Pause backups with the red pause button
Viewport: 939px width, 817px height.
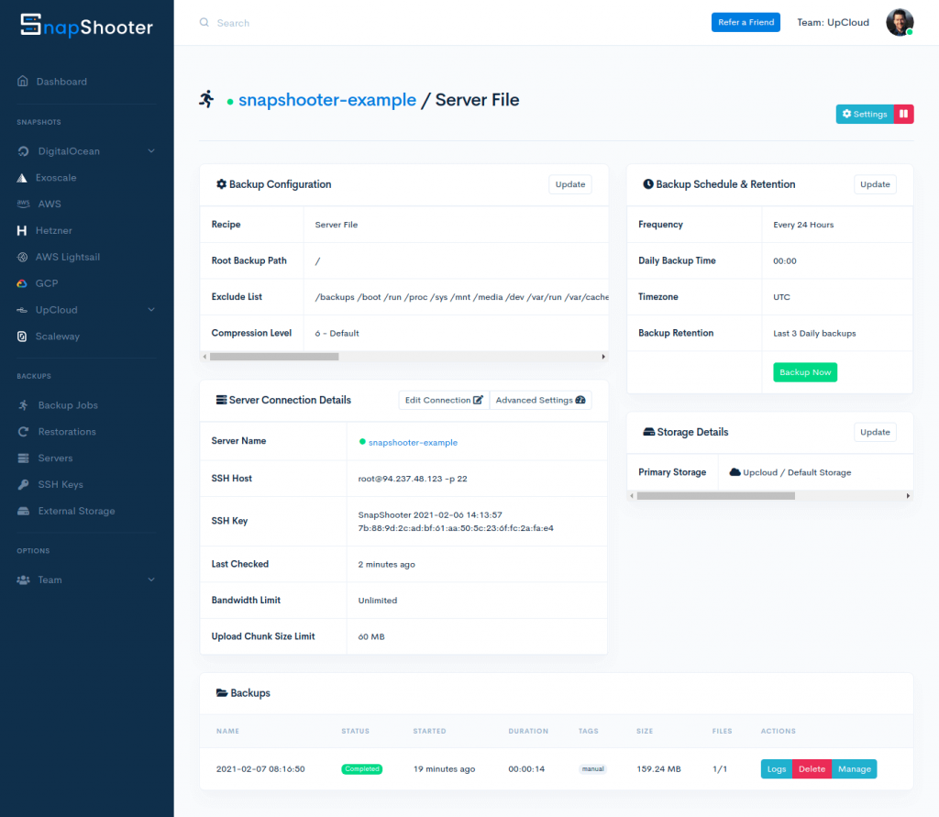(x=903, y=114)
